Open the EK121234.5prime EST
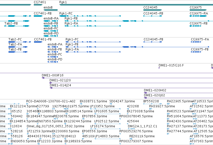 click(x=11, y=109)
